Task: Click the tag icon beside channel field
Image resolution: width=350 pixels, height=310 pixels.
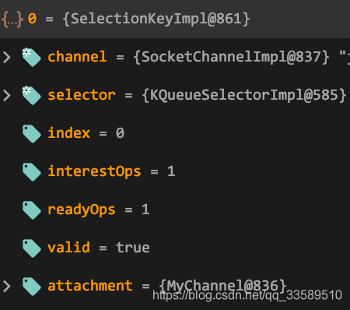Action: pos(31,57)
